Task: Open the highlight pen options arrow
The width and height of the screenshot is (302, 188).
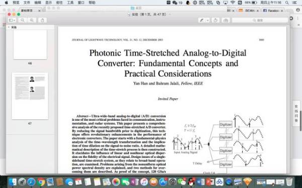Action: tap(207, 20)
